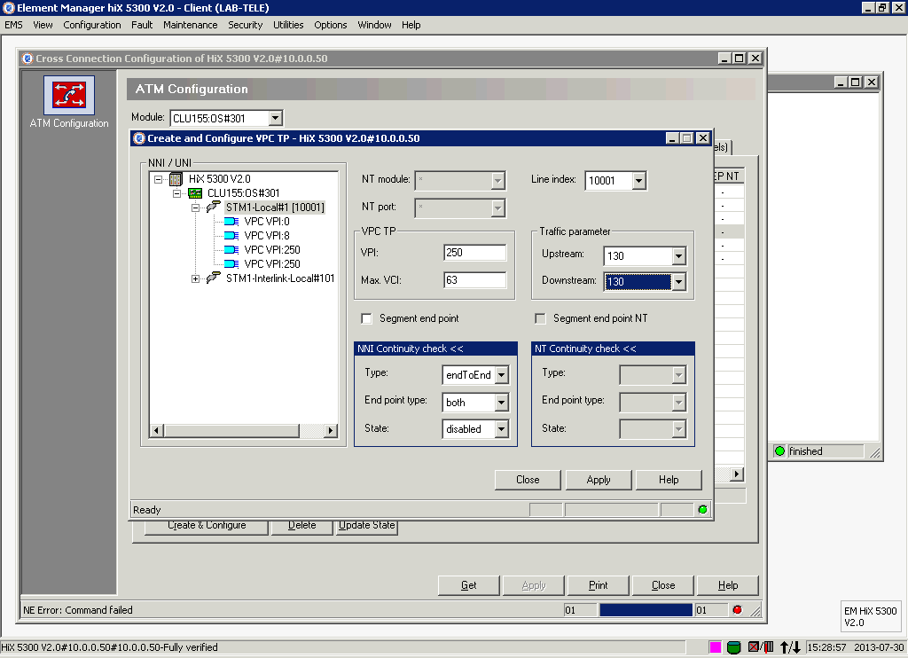Click the STM1-Interlink-Local#101 port icon
908x658 pixels.
point(213,278)
